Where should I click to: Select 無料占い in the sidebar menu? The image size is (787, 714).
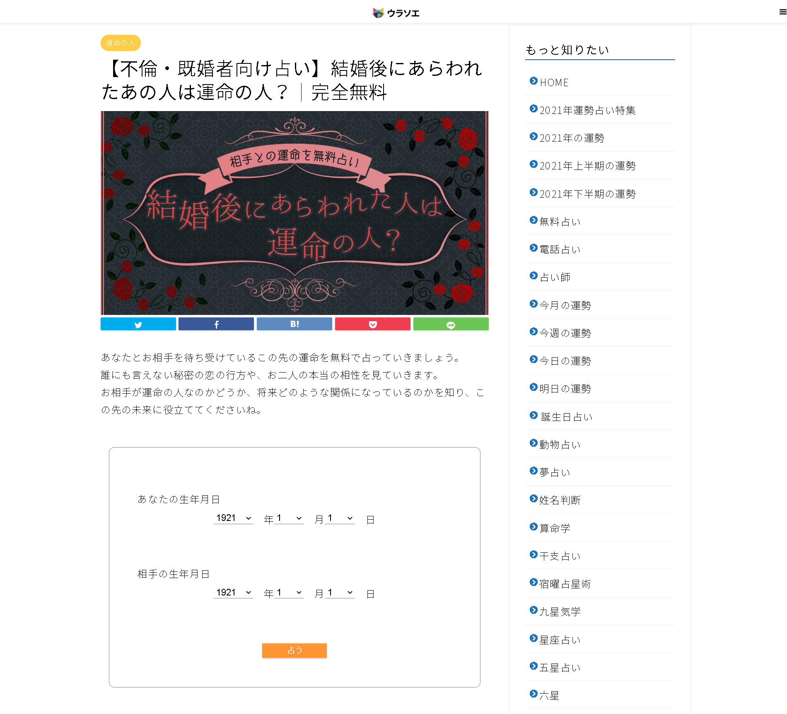point(560,222)
